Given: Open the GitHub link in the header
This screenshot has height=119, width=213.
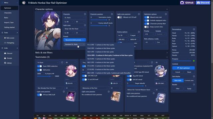Looking at the screenshot, I should point(187,3).
